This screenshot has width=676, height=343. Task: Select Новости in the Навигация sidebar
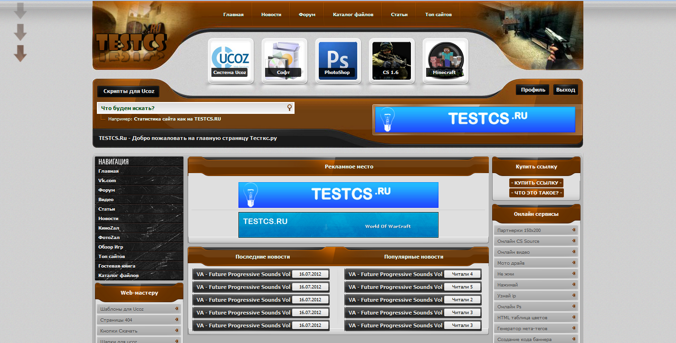139,218
